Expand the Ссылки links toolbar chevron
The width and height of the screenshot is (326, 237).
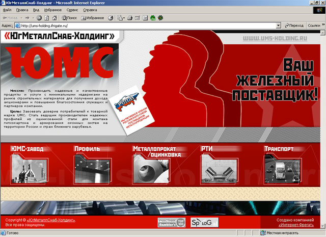point(323,25)
